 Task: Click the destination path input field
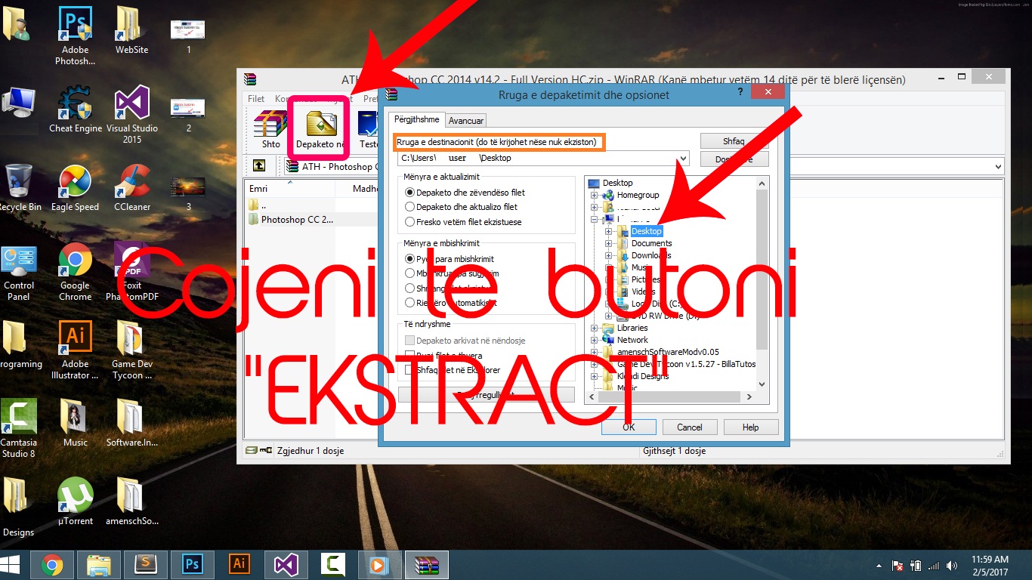(x=537, y=159)
